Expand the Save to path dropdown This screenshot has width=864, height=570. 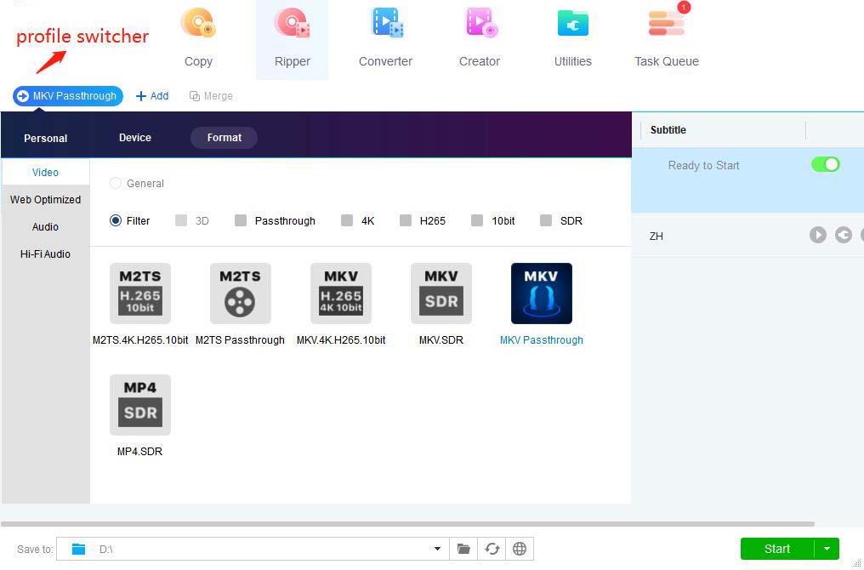tap(437, 549)
